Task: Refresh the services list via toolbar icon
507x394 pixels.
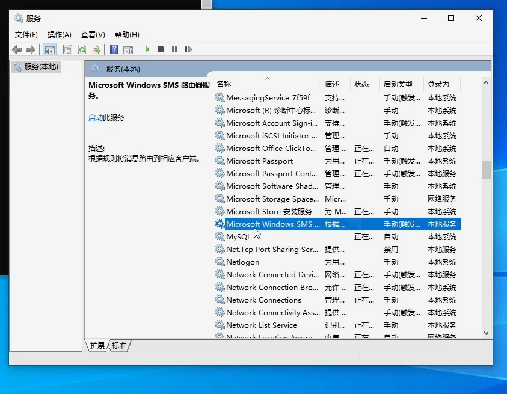Action: tap(82, 49)
